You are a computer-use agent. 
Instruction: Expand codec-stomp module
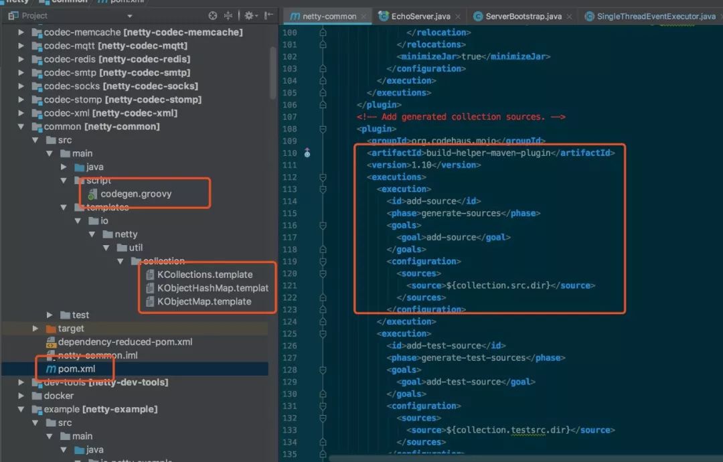21,100
